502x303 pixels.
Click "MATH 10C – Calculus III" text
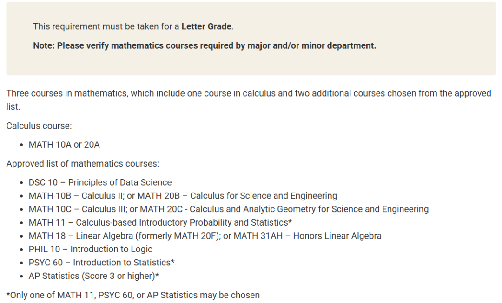click(76, 209)
